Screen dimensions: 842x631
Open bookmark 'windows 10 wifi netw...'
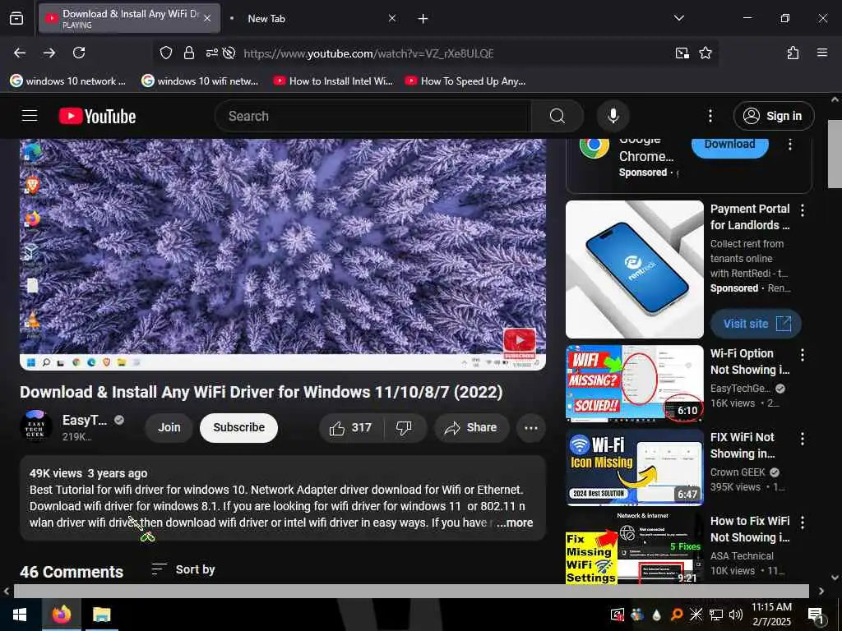pyautogui.click(x=201, y=81)
